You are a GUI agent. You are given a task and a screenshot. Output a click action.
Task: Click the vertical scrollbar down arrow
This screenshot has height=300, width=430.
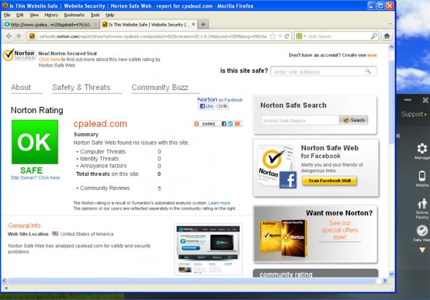[391, 274]
